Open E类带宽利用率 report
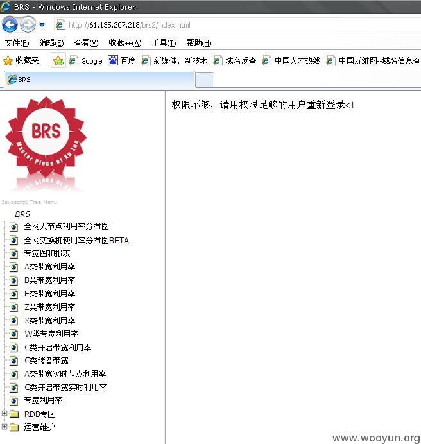The width and height of the screenshot is (421, 444). coord(50,294)
